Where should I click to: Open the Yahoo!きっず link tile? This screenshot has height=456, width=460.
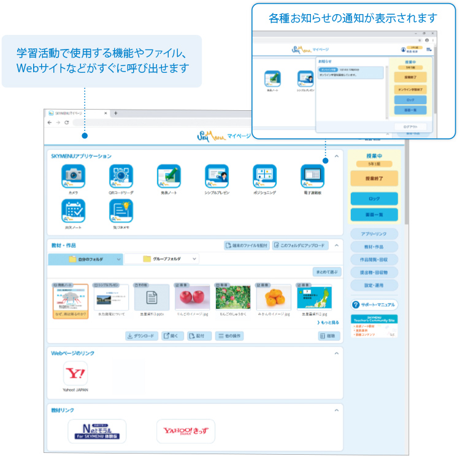click(186, 431)
